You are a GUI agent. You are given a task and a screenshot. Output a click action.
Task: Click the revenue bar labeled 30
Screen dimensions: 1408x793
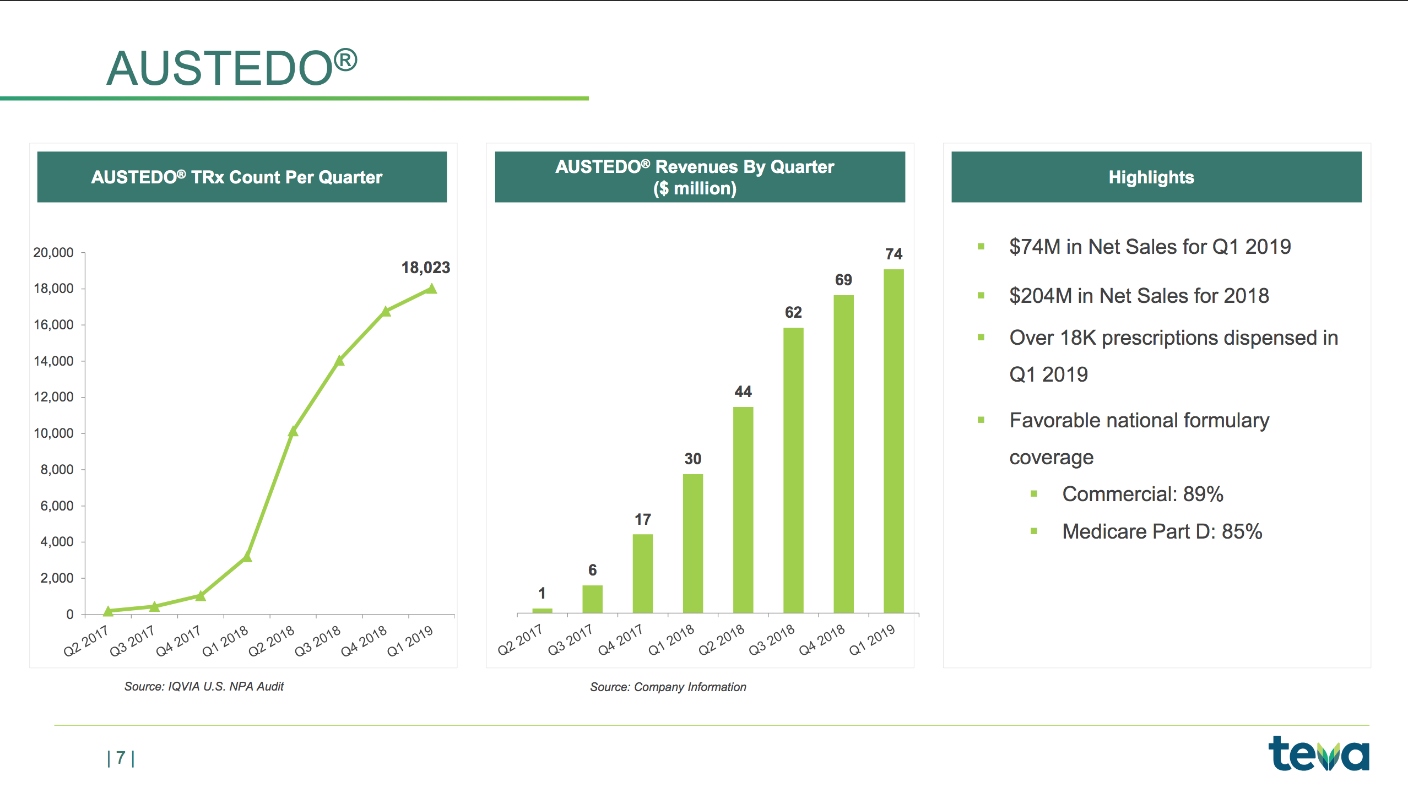click(x=693, y=544)
